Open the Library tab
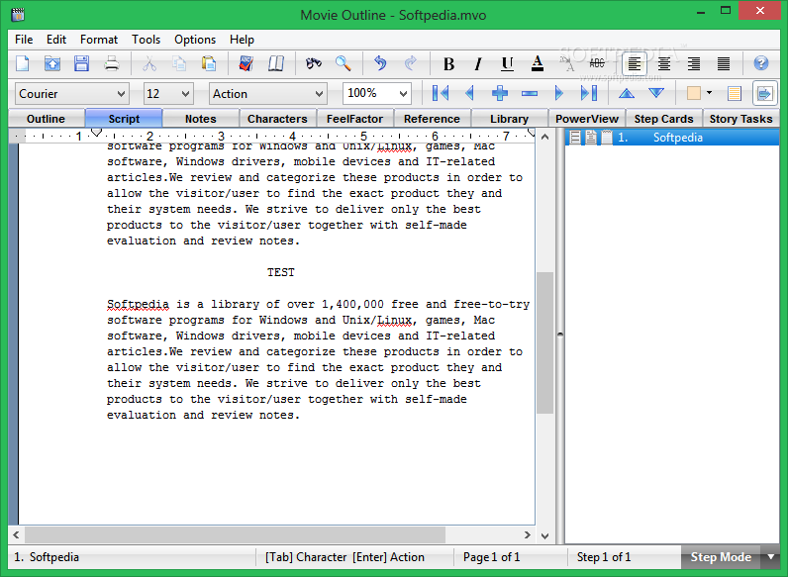Screen dimensions: 788x577 point(509,119)
